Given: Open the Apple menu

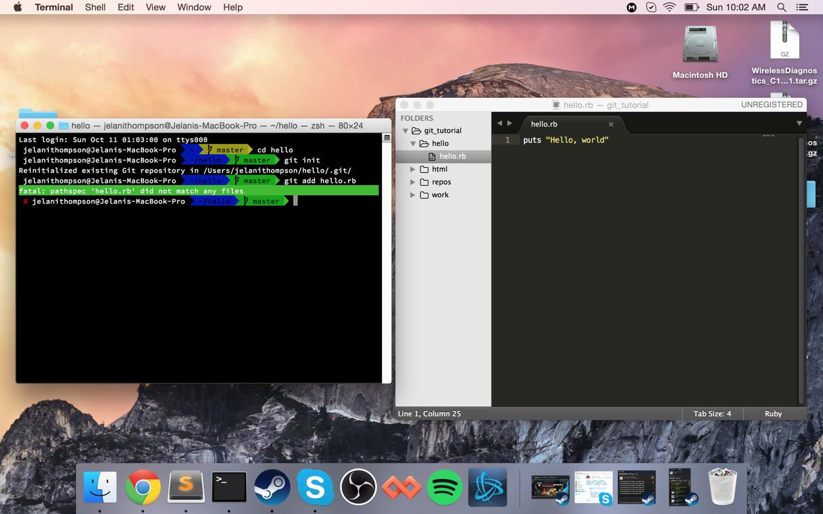Looking at the screenshot, I should click(17, 7).
